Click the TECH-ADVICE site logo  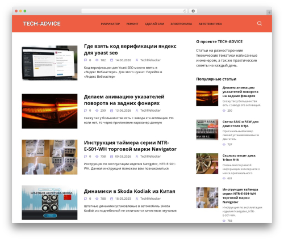pyautogui.click(x=41, y=24)
